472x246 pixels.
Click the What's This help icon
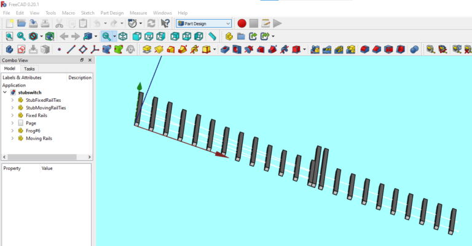click(x=165, y=23)
